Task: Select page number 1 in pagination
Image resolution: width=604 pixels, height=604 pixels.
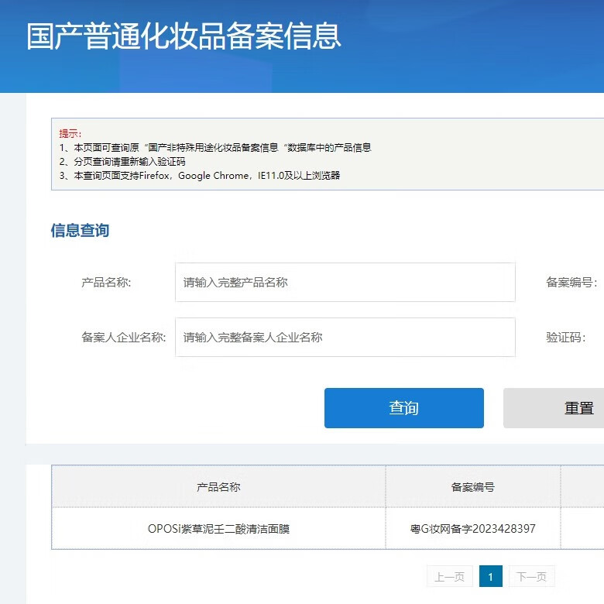Action: click(x=491, y=577)
